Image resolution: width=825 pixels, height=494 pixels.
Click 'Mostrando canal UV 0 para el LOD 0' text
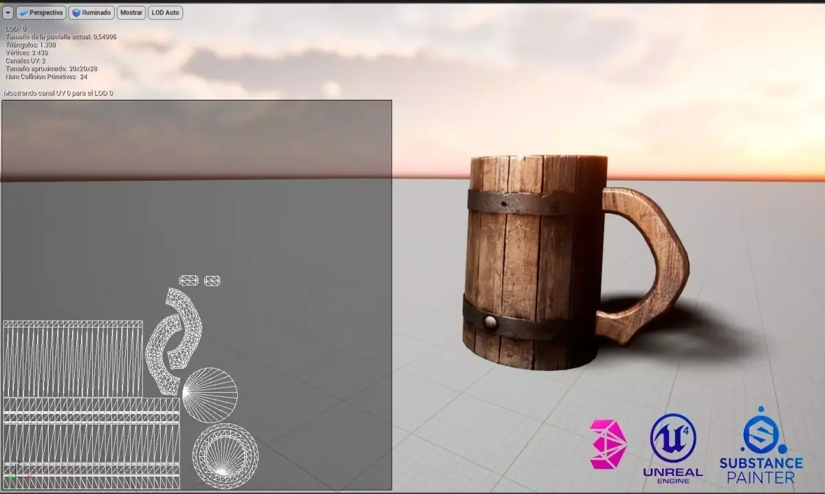(x=58, y=93)
